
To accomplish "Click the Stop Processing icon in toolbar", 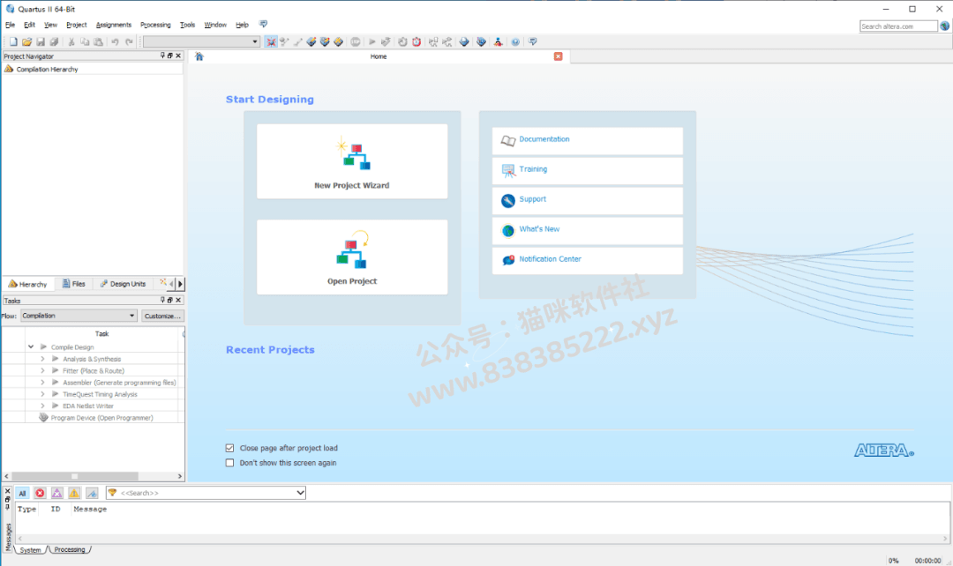I will pyautogui.click(x=356, y=42).
